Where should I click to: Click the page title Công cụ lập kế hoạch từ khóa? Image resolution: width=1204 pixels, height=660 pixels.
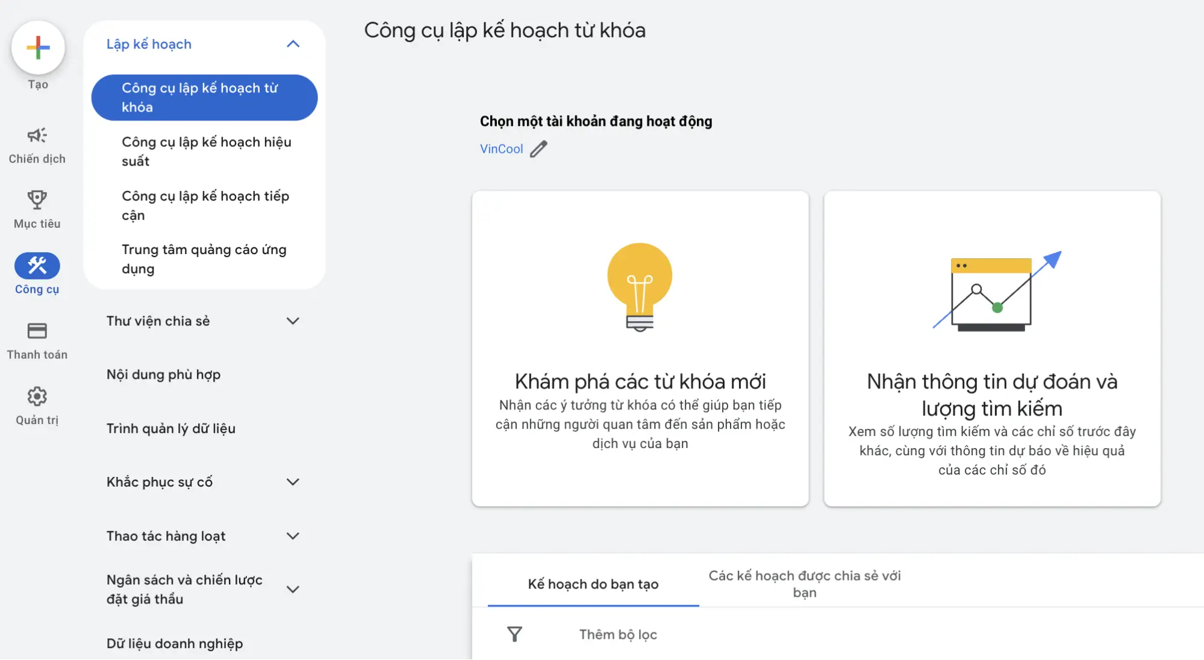click(x=505, y=30)
